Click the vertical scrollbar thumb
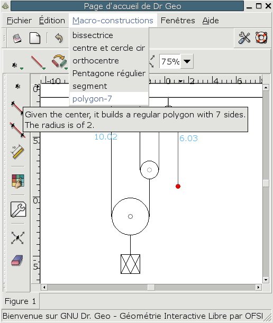 tap(266, 183)
